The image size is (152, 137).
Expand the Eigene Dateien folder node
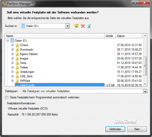[13, 54]
